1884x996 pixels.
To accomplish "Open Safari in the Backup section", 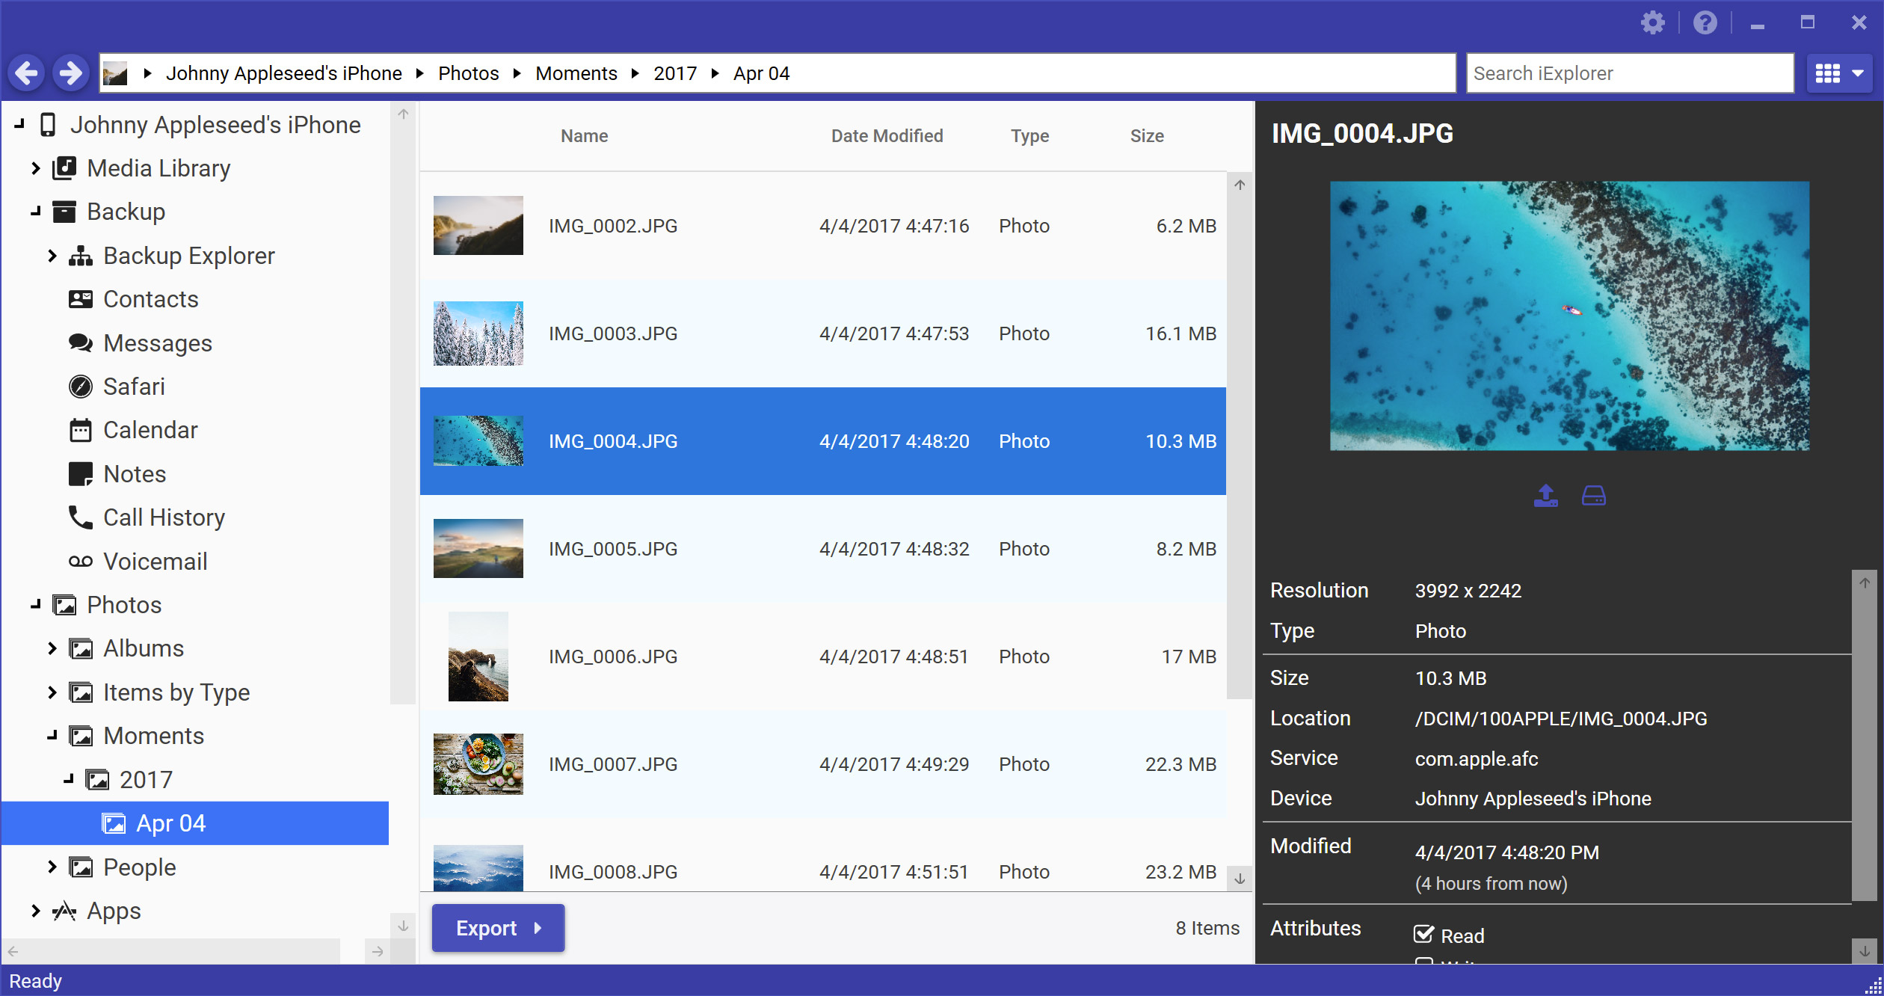I will click(x=134, y=387).
